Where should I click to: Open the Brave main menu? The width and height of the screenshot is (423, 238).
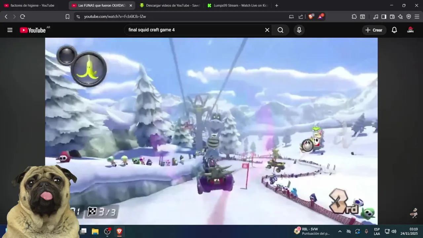(x=417, y=17)
